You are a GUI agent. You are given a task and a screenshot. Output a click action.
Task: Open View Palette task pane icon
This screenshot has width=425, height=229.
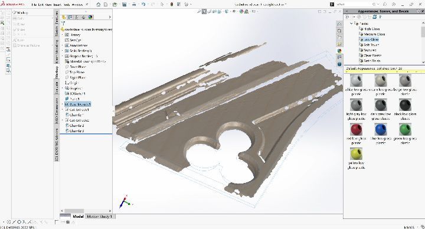pos(339,44)
